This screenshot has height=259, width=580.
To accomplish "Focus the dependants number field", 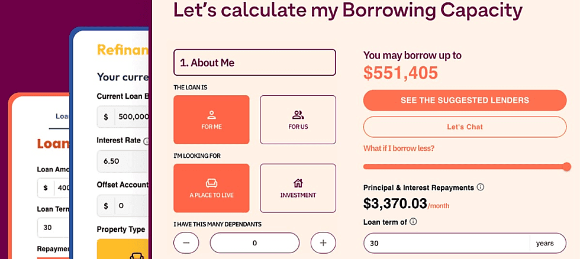I will click(254, 242).
